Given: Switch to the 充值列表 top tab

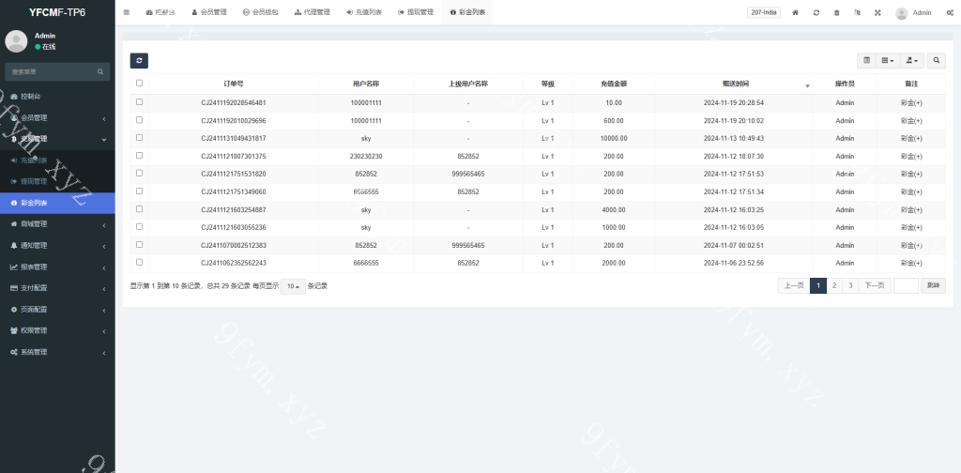Looking at the screenshot, I should [363, 12].
